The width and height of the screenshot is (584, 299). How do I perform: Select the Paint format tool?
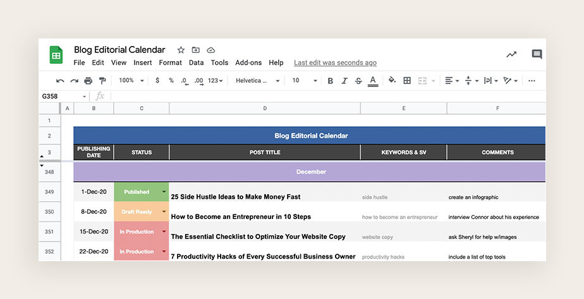(x=102, y=81)
